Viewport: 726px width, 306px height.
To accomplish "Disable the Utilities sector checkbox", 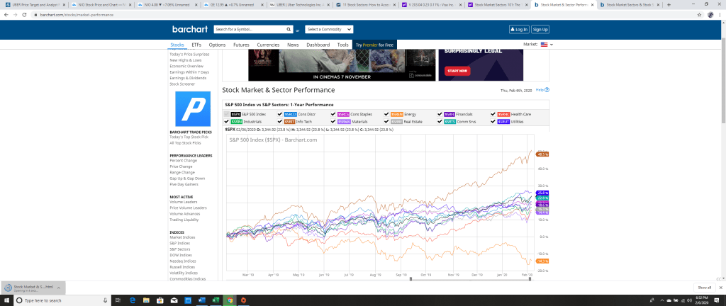I will [x=493, y=121].
